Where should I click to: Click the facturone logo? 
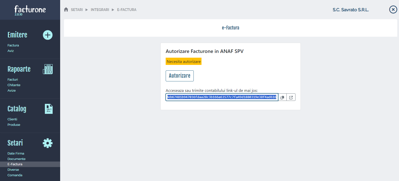tap(30, 9)
